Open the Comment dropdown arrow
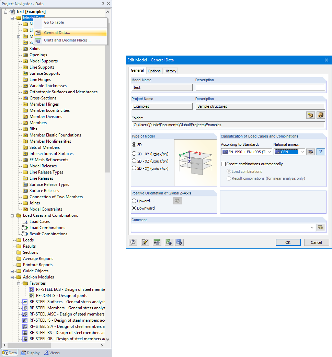The height and width of the screenshot is (357, 332). click(x=312, y=227)
